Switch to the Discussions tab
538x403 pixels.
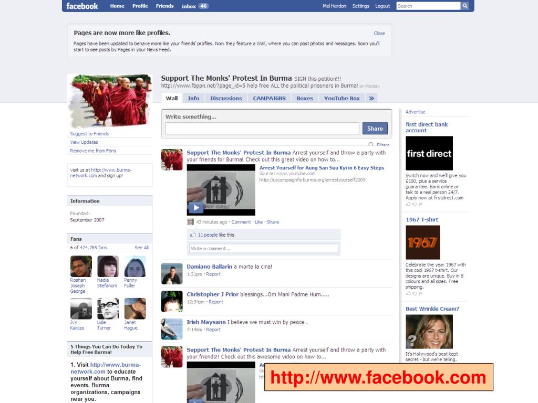tap(226, 98)
